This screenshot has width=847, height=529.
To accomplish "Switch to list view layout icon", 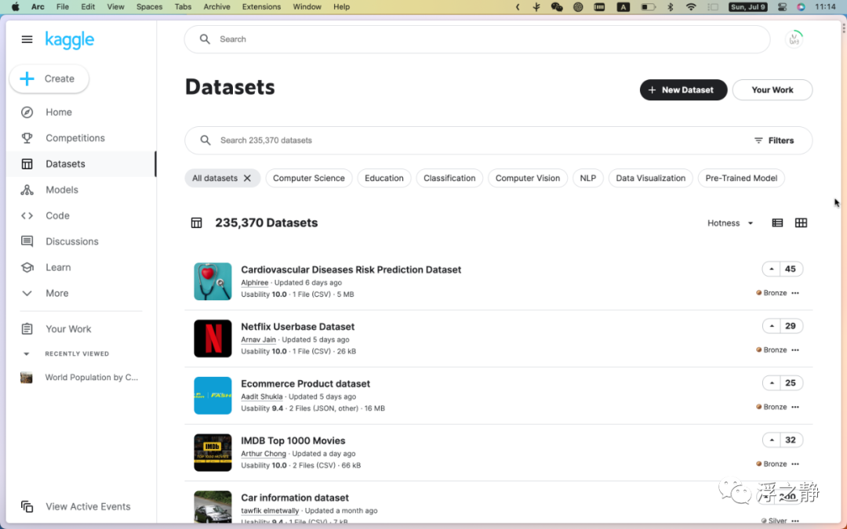I will [x=777, y=223].
